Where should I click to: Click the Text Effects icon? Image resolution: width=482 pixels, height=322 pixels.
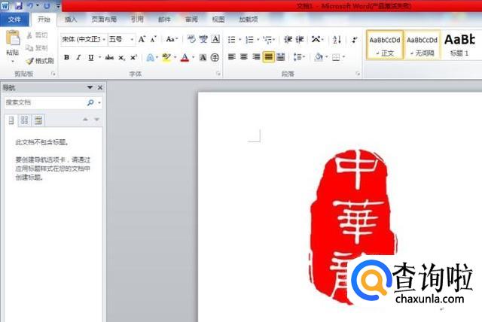pyautogui.click(x=150, y=57)
